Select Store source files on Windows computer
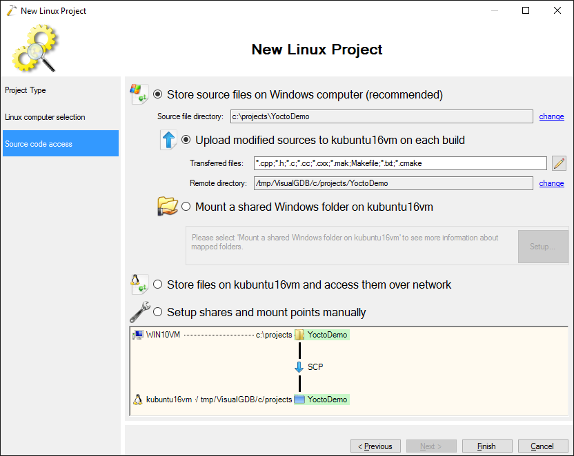Image resolution: width=574 pixels, height=456 pixels. [158, 94]
